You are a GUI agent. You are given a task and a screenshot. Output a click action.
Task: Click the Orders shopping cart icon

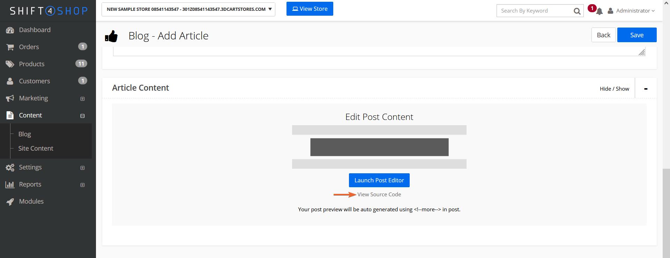coord(10,47)
